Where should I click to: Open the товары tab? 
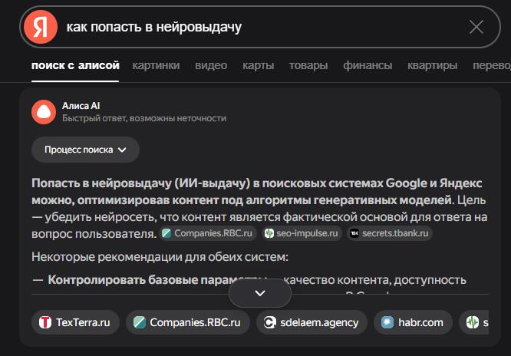point(308,65)
